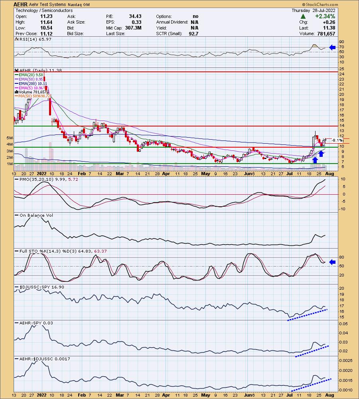Click the Bid Size label

click(x=75, y=34)
